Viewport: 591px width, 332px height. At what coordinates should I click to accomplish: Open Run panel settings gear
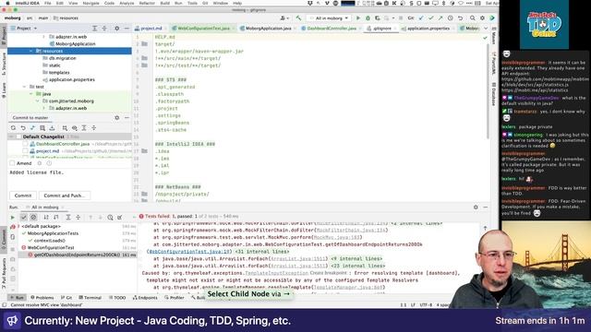tap(476, 207)
